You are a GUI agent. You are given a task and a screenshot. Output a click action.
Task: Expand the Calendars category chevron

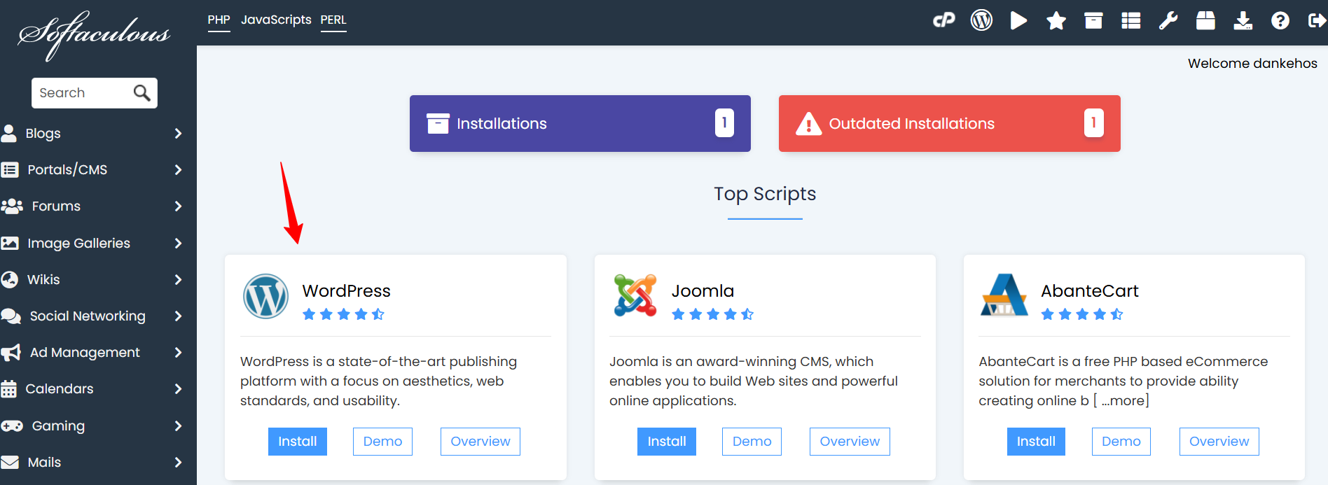point(178,388)
